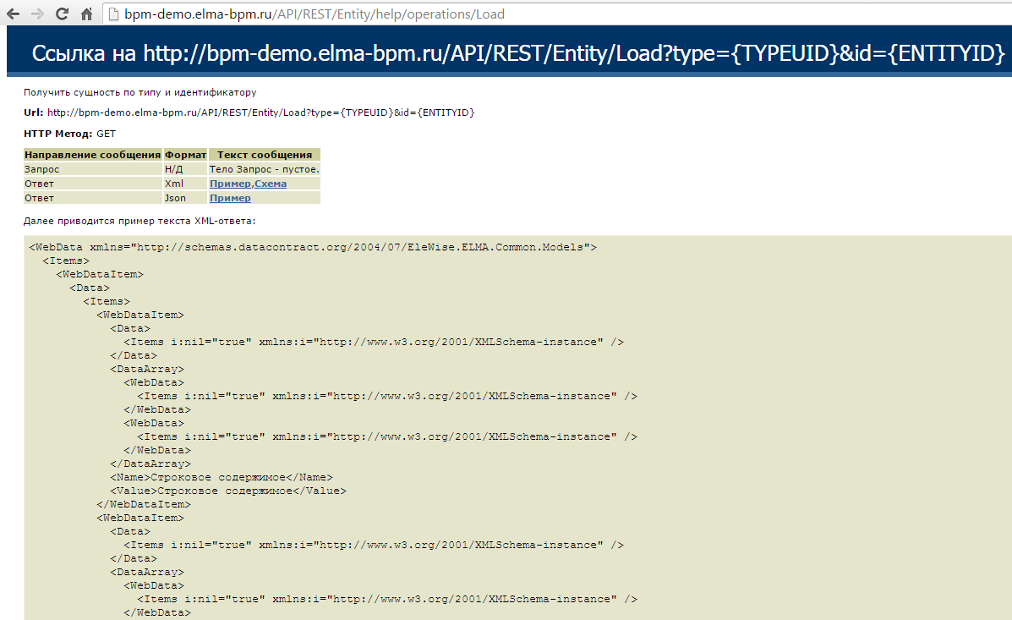
Task: Click the Запрос cell in the table
Action: pyautogui.click(x=42, y=169)
